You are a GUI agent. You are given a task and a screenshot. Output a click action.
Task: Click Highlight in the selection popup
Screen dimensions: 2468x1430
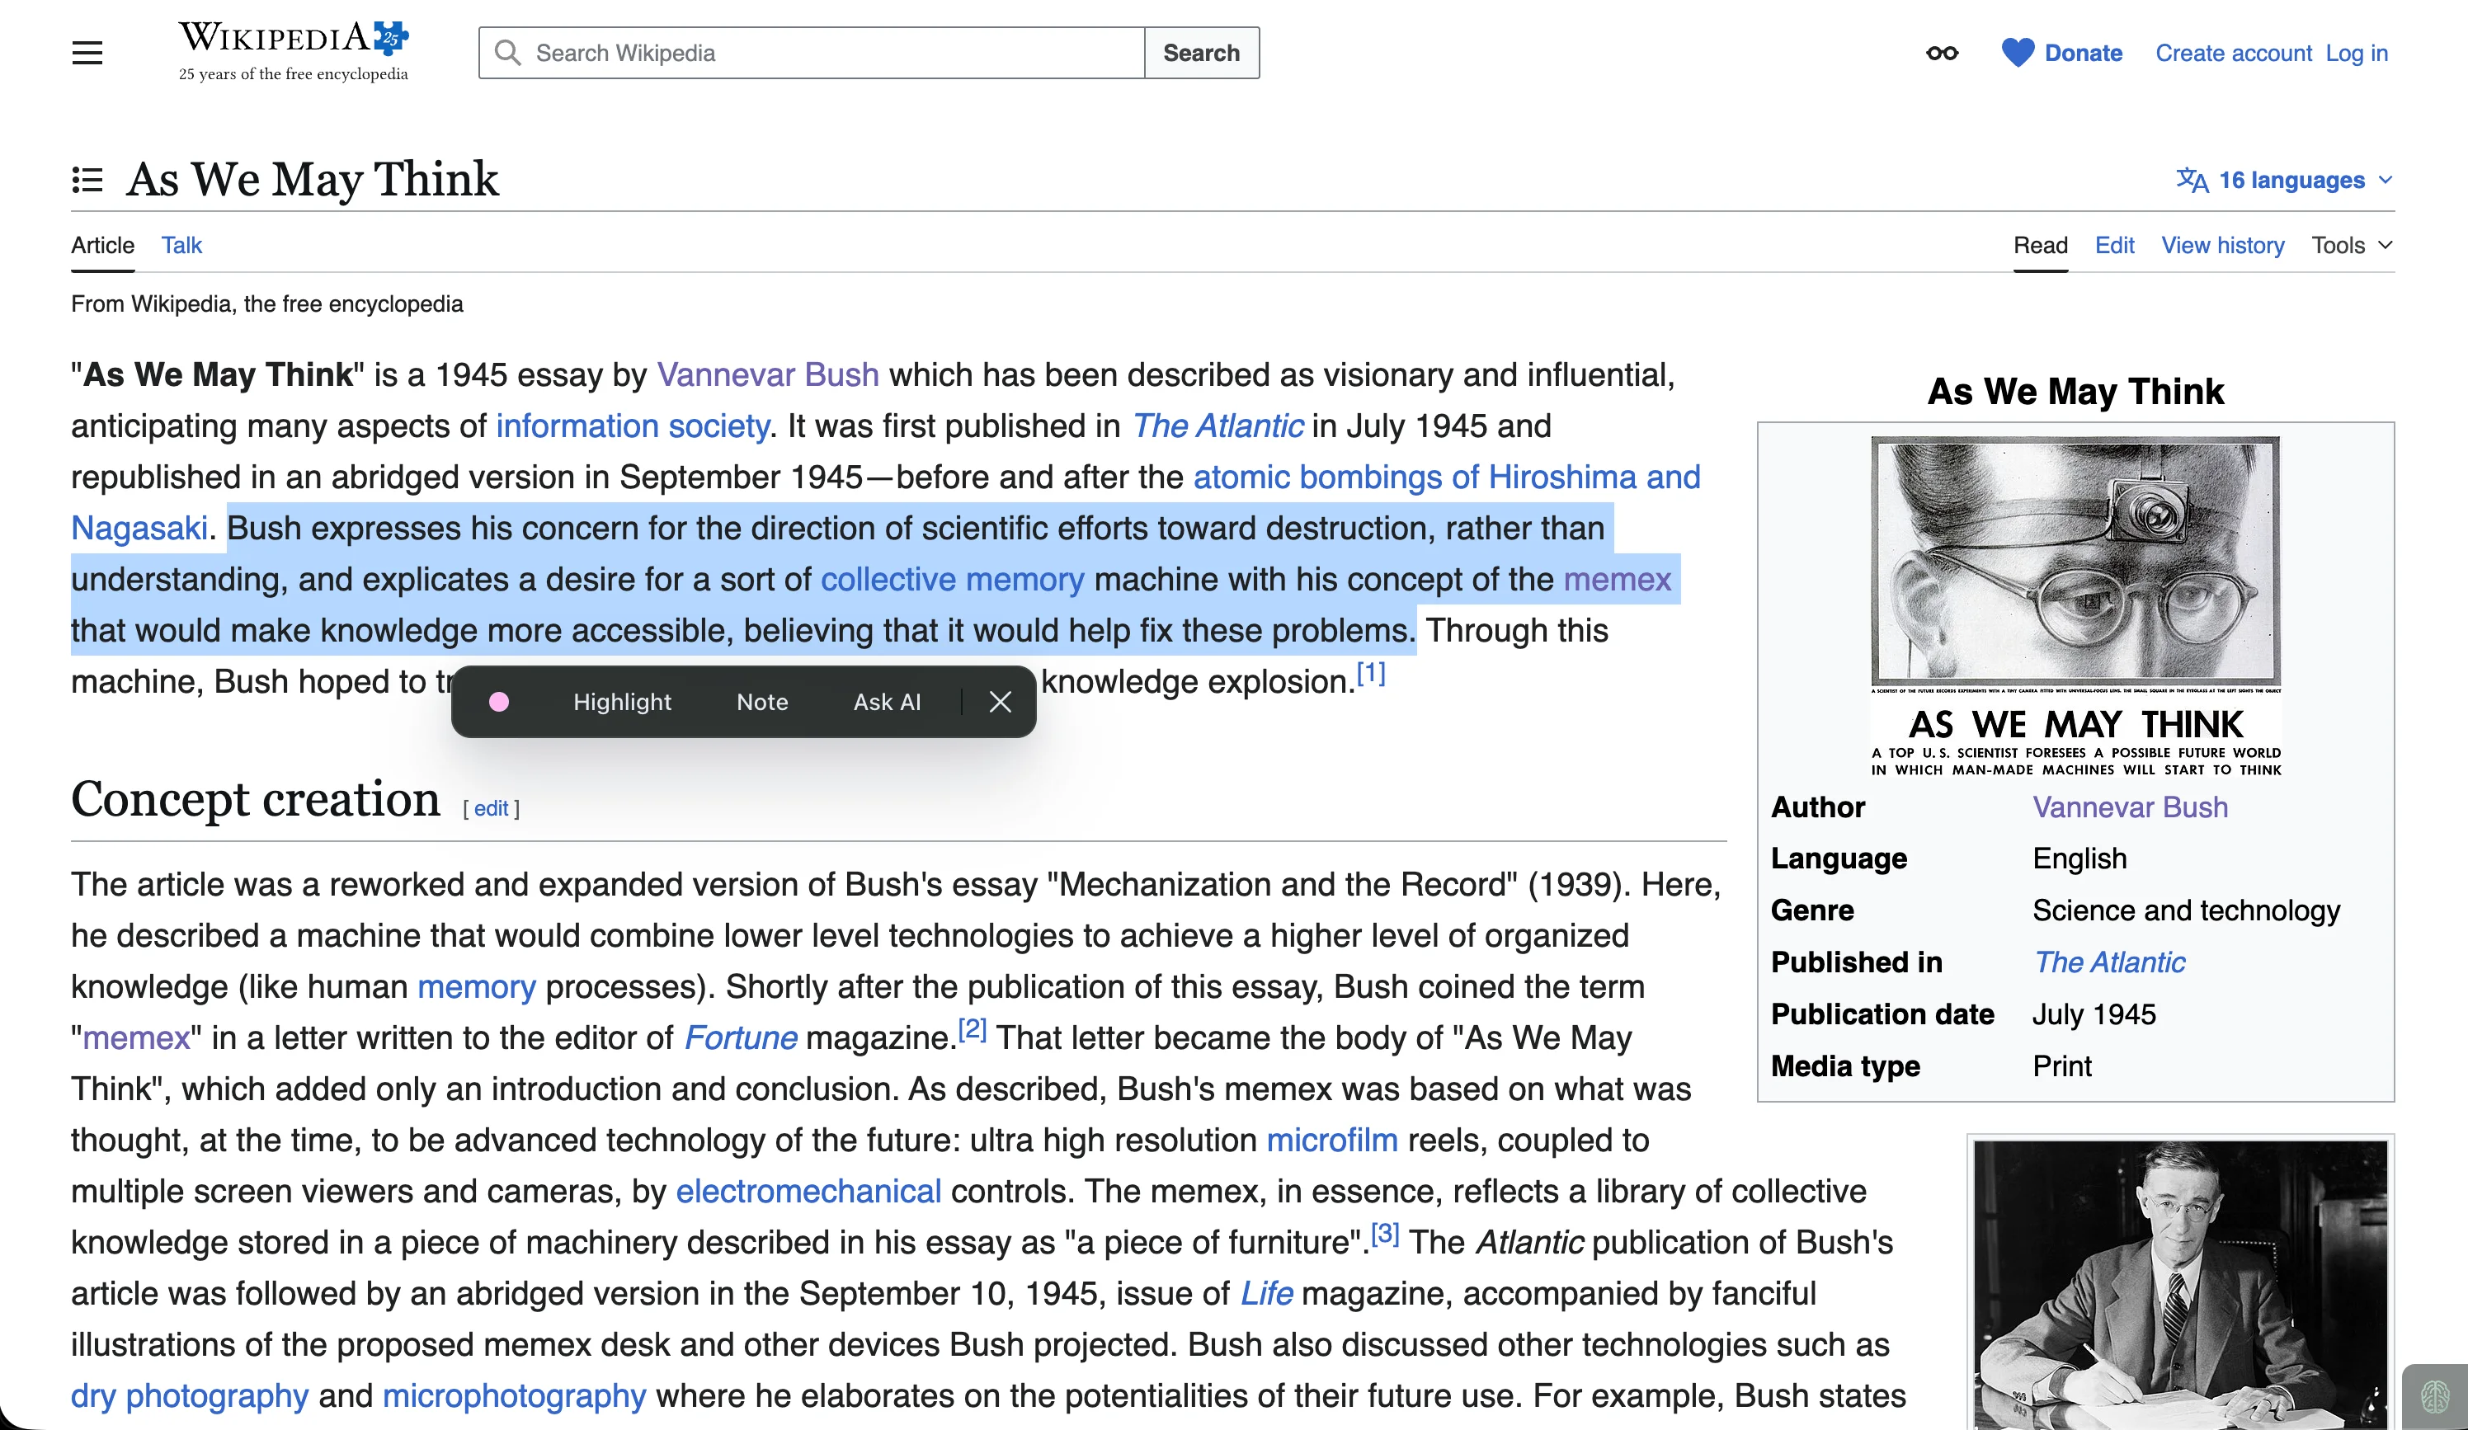622,701
